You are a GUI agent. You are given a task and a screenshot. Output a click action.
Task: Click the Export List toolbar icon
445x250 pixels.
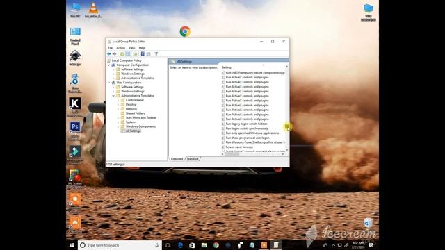(135, 54)
